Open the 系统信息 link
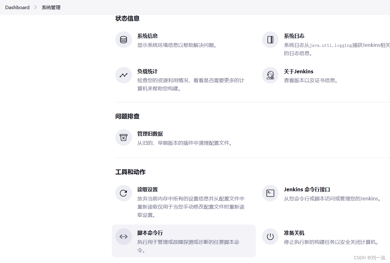The height and width of the screenshot is (263, 390). click(x=147, y=36)
